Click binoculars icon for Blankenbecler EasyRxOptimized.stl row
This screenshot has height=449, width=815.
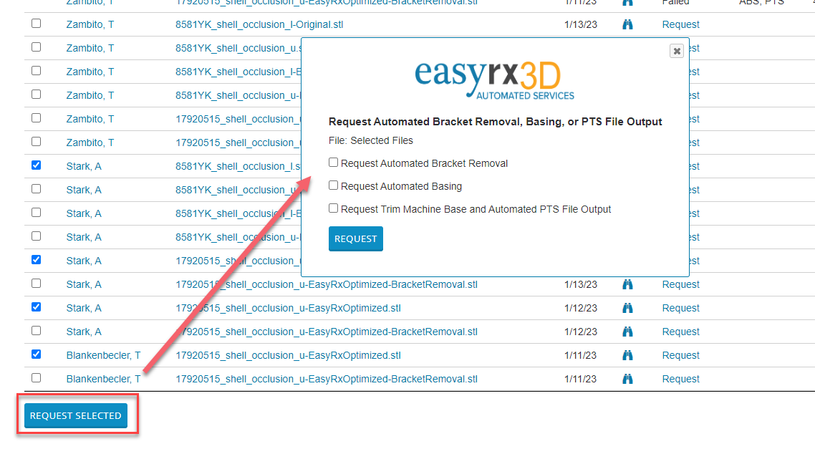point(627,355)
